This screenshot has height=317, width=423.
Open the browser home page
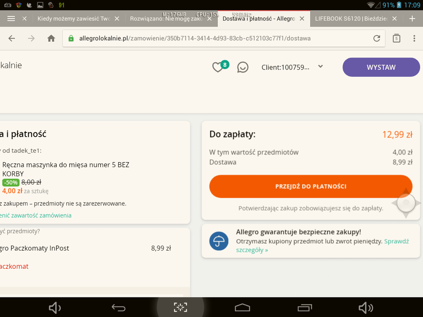click(51, 38)
